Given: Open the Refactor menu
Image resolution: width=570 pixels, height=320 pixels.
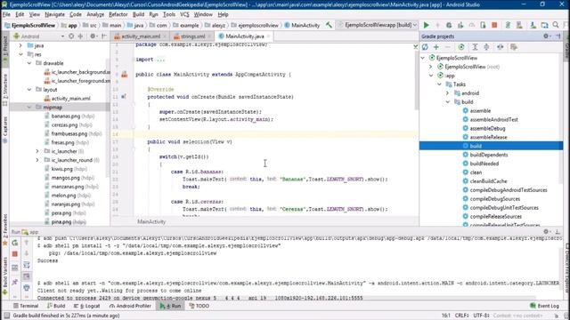Looking at the screenshot, I should pyautogui.click(x=118, y=14).
